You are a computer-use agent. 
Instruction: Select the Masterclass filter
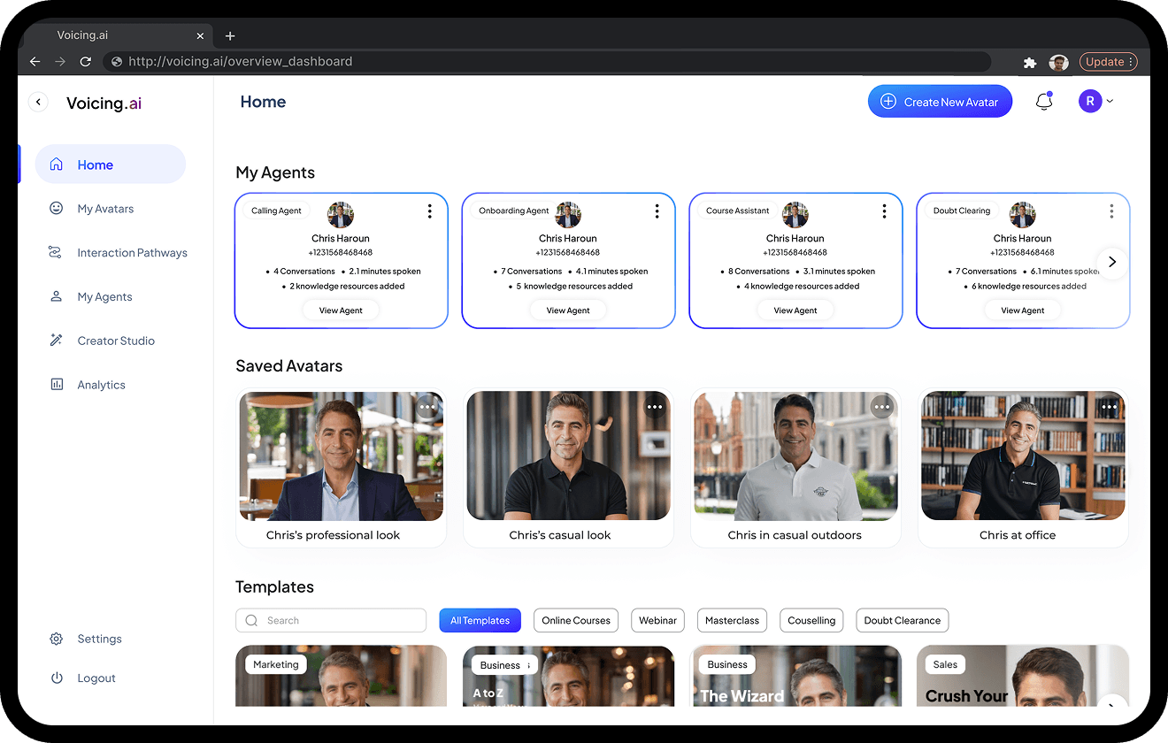[x=732, y=621]
